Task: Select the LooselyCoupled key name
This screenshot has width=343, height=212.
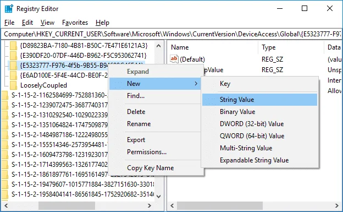Action: tap(43, 85)
